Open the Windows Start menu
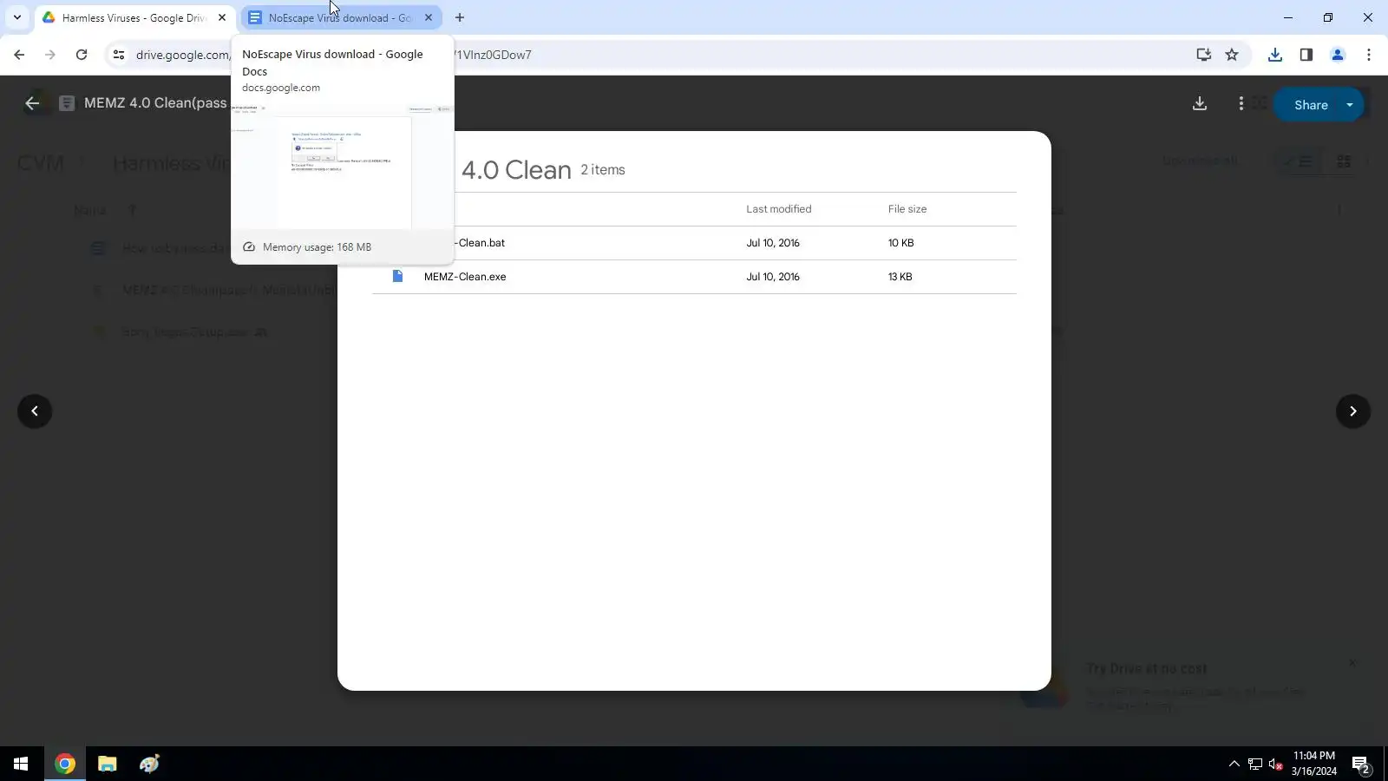Image resolution: width=1388 pixels, height=781 pixels. click(21, 764)
